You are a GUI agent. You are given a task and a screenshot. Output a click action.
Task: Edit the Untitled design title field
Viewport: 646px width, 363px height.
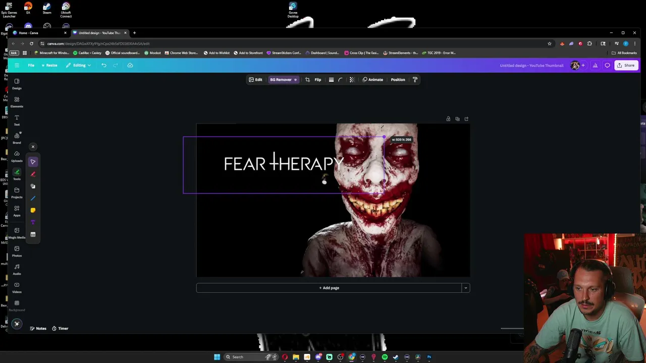531,65
